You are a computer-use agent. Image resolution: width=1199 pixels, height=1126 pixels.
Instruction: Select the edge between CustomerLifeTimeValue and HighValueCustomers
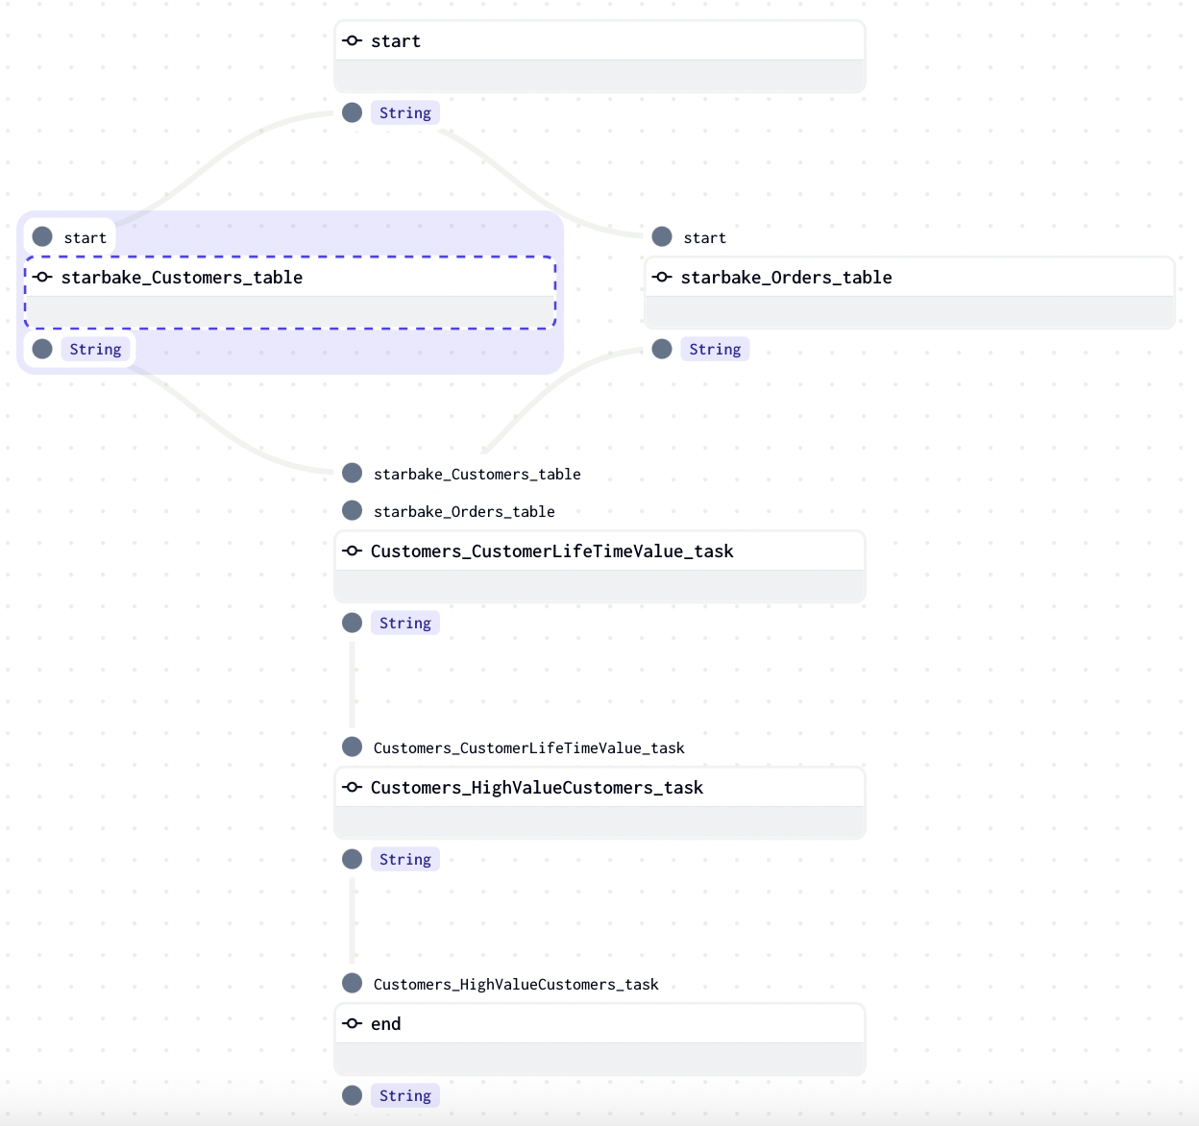click(x=353, y=684)
